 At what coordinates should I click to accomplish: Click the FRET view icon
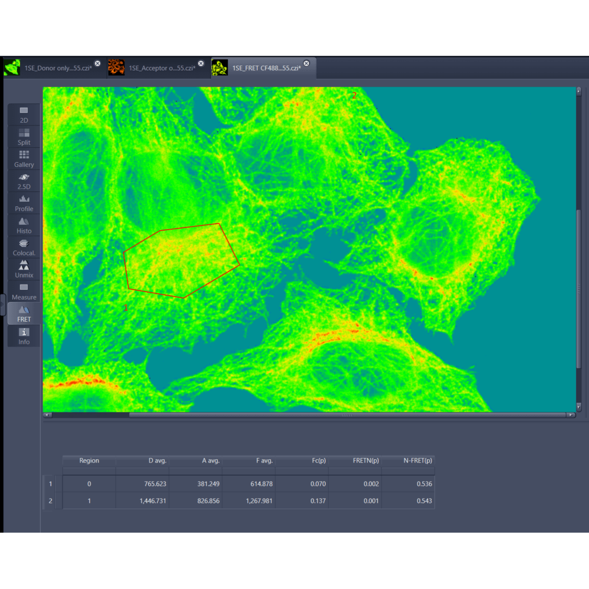(24, 314)
